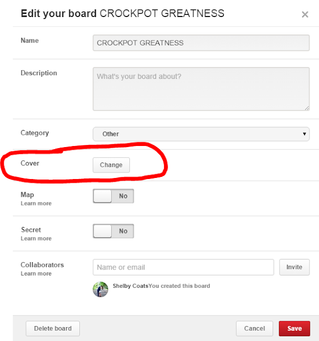Open Learn more link under Secret

(36, 238)
